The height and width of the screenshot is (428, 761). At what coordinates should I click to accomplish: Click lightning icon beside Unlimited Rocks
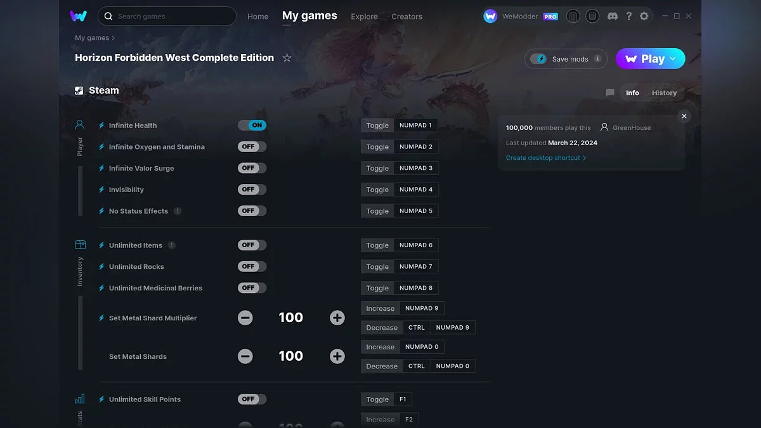coord(101,266)
